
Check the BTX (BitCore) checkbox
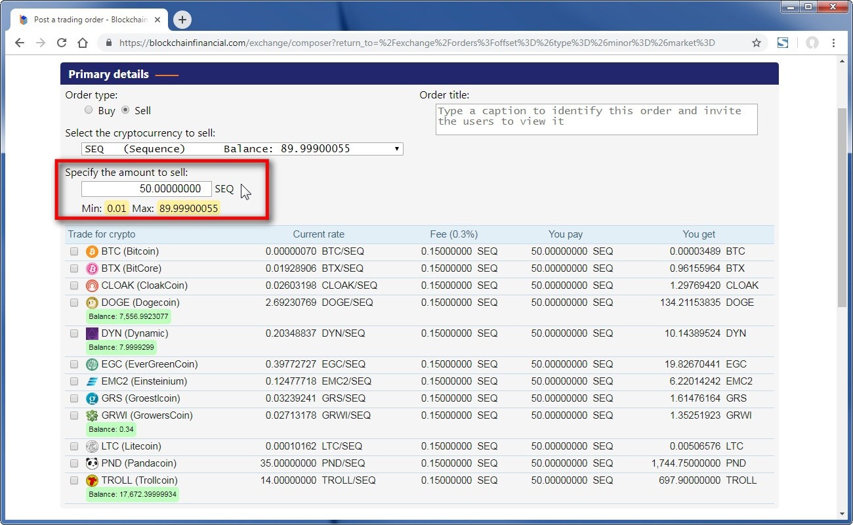(x=74, y=268)
